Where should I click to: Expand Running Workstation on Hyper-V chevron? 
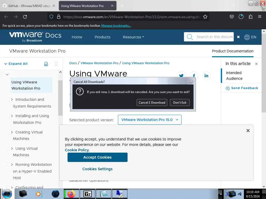(x=12, y=165)
